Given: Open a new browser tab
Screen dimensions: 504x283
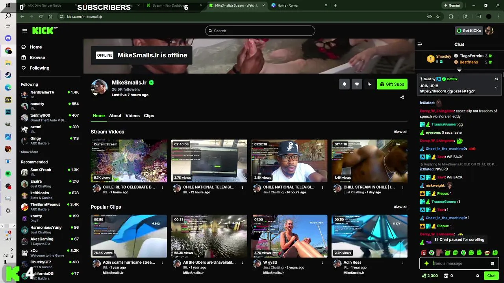Looking at the screenshot, I should click(x=335, y=6).
